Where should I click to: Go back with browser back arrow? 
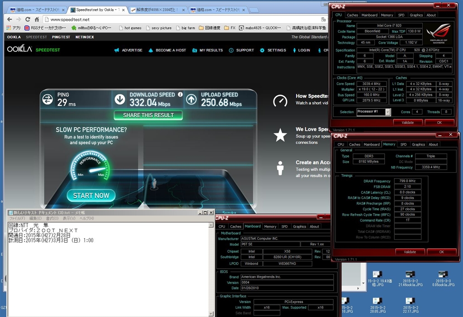coord(10,19)
